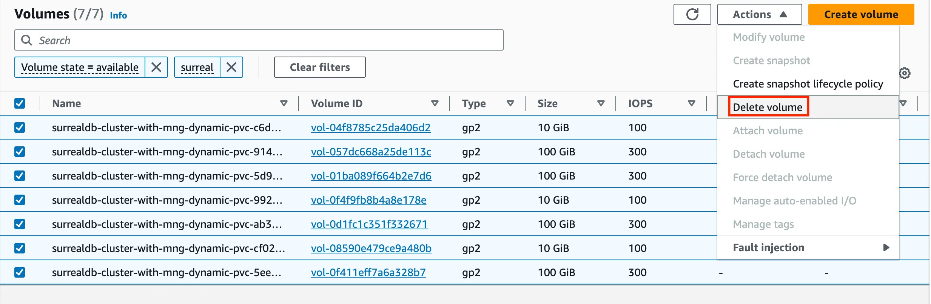The width and height of the screenshot is (931, 304).
Task: Expand the Fault injection submenu
Action: point(808,248)
